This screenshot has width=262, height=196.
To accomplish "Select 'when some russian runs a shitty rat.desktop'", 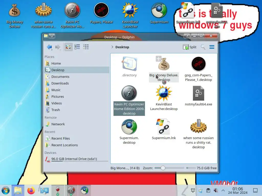I will [198, 134].
